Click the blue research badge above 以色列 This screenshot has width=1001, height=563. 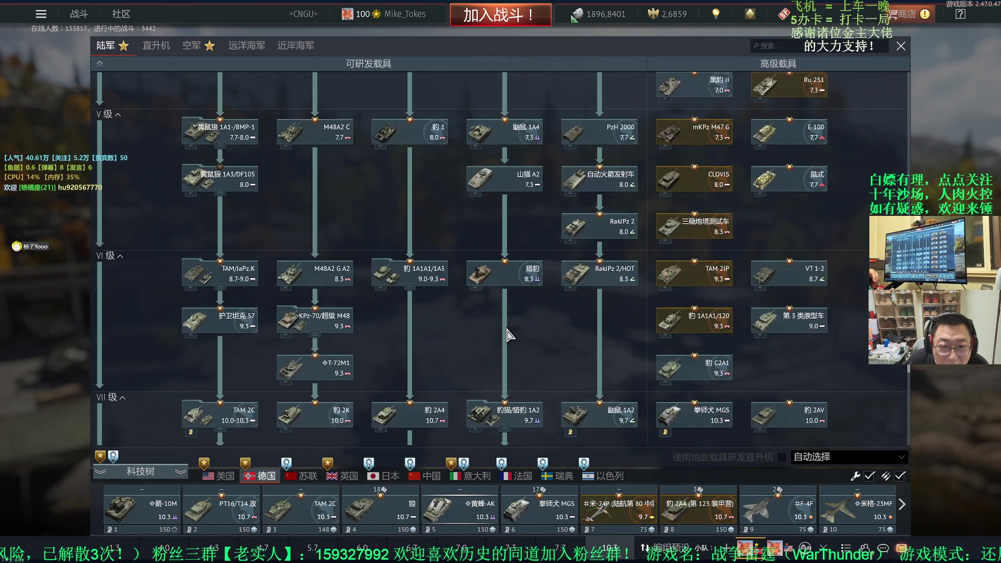point(584,463)
